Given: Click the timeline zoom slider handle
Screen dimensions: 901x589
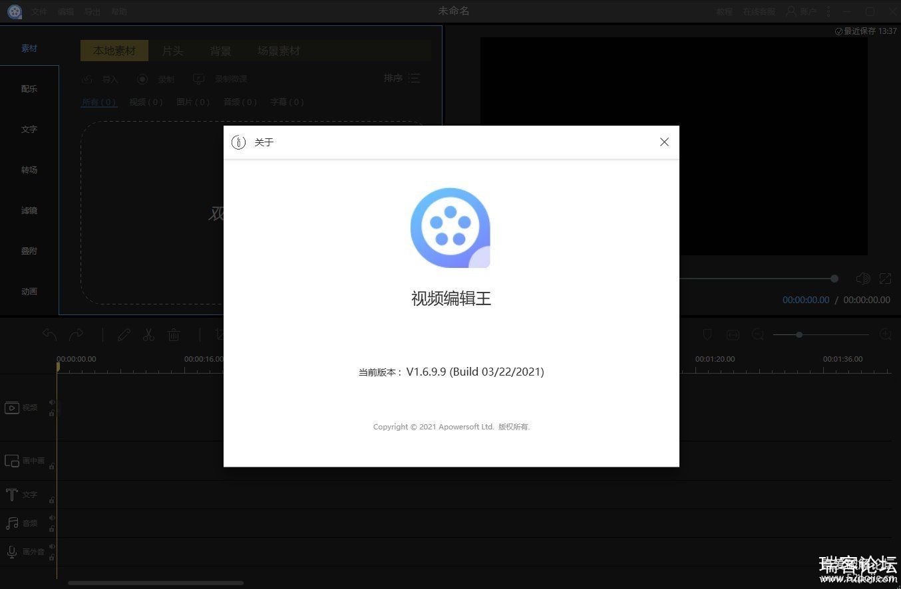Looking at the screenshot, I should pyautogui.click(x=799, y=334).
